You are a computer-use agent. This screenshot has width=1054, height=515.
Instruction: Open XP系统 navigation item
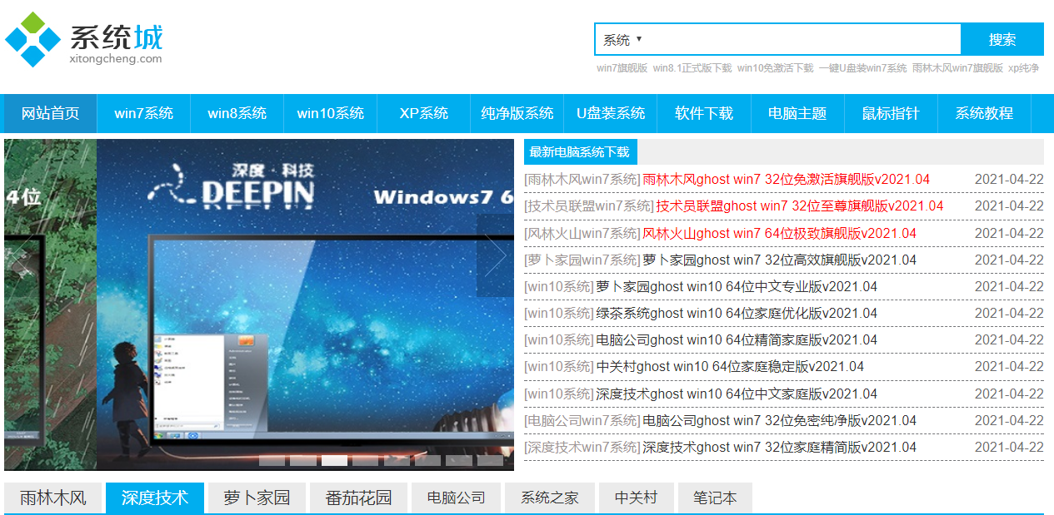tap(424, 114)
